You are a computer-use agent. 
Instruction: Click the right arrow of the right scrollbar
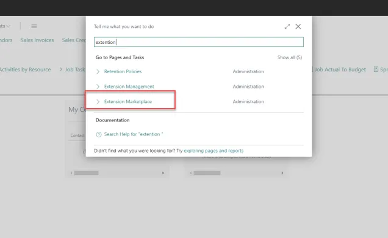coord(282,173)
